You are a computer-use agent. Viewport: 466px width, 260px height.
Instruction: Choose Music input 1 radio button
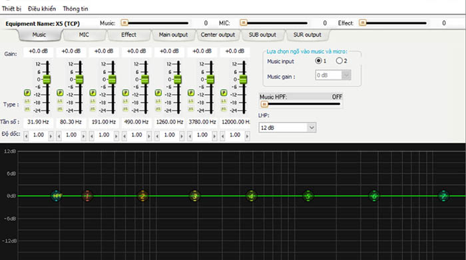[318, 61]
